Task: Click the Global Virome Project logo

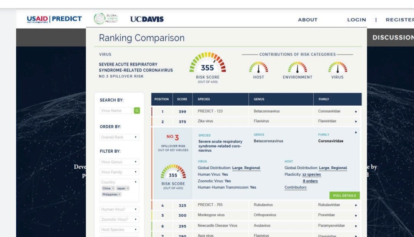Action: pos(106,19)
